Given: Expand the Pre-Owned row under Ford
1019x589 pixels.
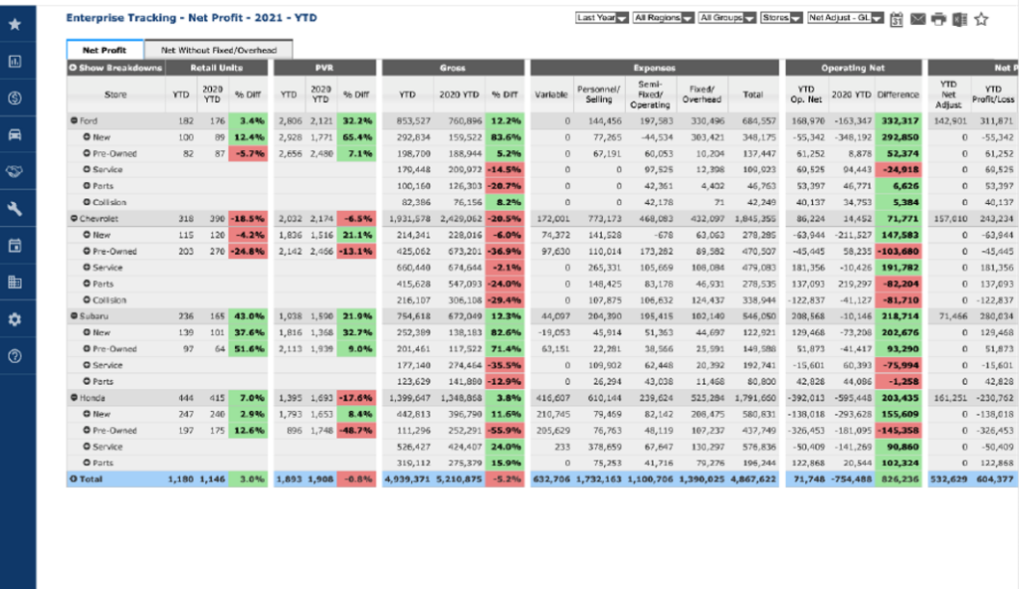Looking at the screenshot, I should click(x=87, y=153).
